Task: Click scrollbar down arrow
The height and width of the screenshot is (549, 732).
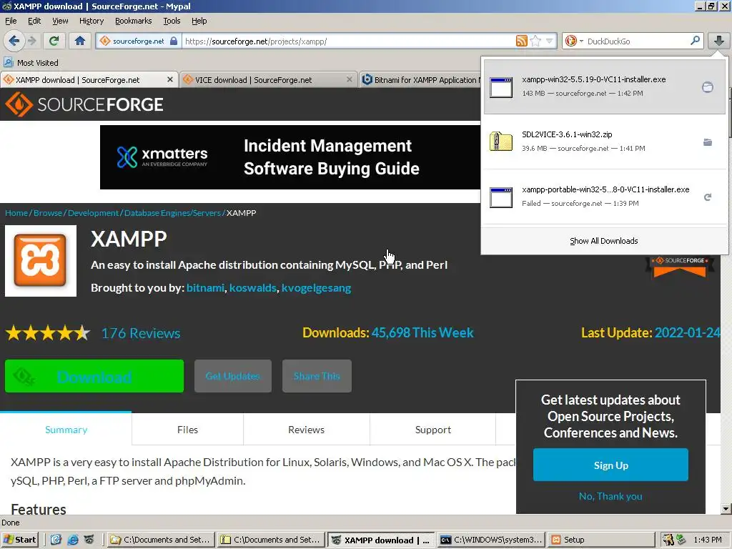Action: 726,509
